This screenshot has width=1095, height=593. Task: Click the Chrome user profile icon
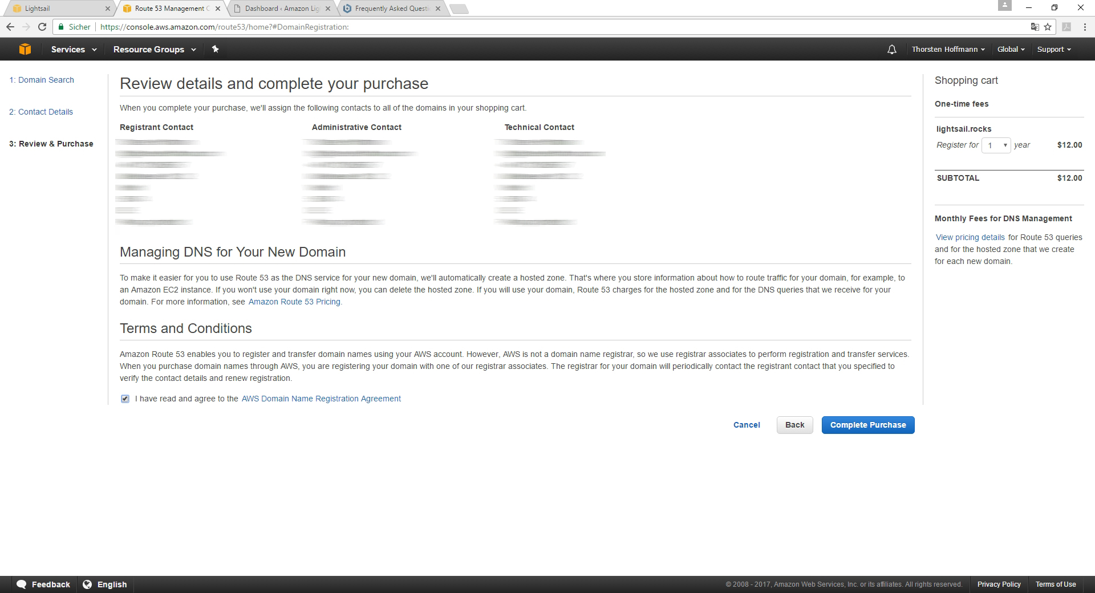(x=1005, y=6)
